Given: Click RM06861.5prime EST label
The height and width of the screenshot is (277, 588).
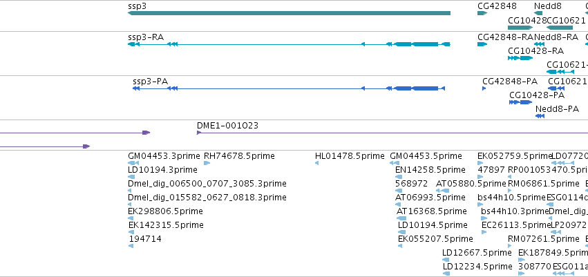Looking at the screenshot, I should point(543,184).
